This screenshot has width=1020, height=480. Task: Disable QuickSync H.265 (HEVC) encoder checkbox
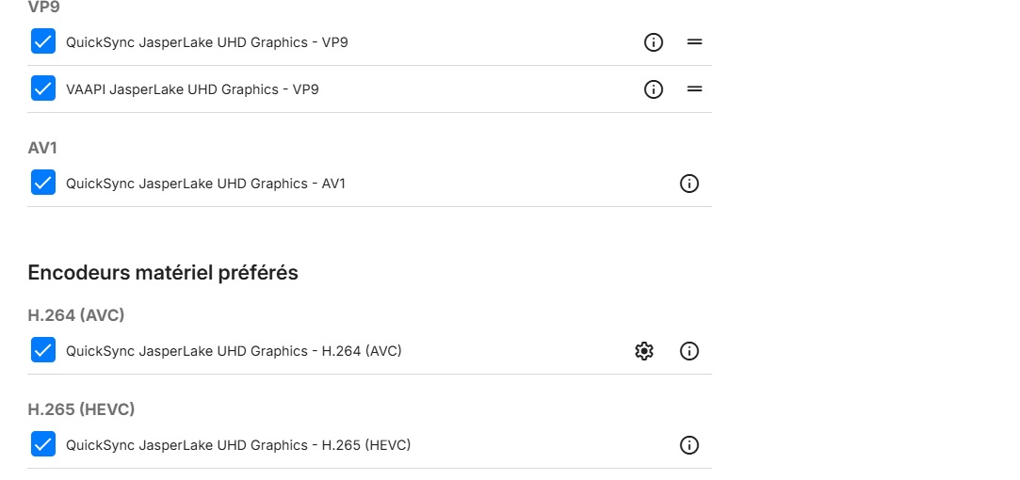point(43,444)
